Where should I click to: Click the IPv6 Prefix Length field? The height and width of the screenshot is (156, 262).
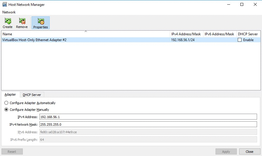148,139
